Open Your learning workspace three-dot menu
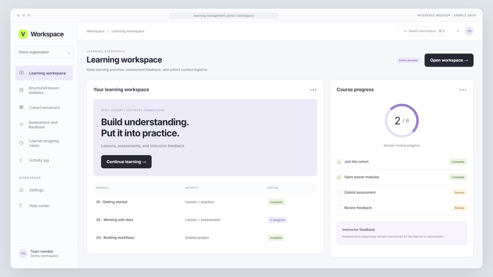This screenshot has height=277, width=493. [313, 90]
